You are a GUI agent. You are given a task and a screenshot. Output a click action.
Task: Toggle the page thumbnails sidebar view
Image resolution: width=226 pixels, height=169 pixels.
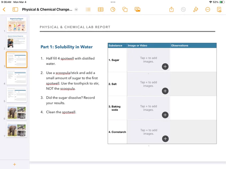pyautogui.click(x=15, y=10)
